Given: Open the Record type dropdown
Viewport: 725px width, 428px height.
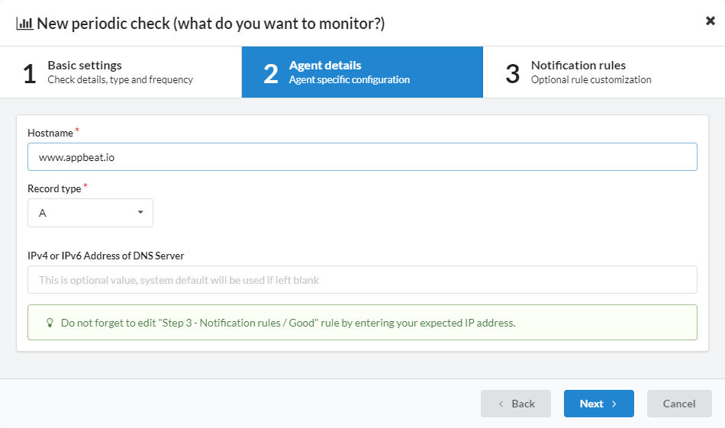Looking at the screenshot, I should (90, 213).
